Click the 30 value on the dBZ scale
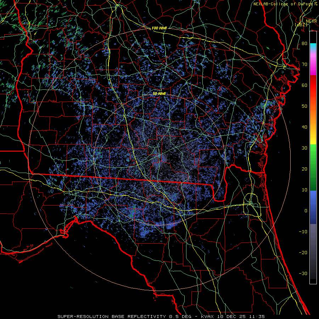The image size is (319, 319). pos(304,148)
